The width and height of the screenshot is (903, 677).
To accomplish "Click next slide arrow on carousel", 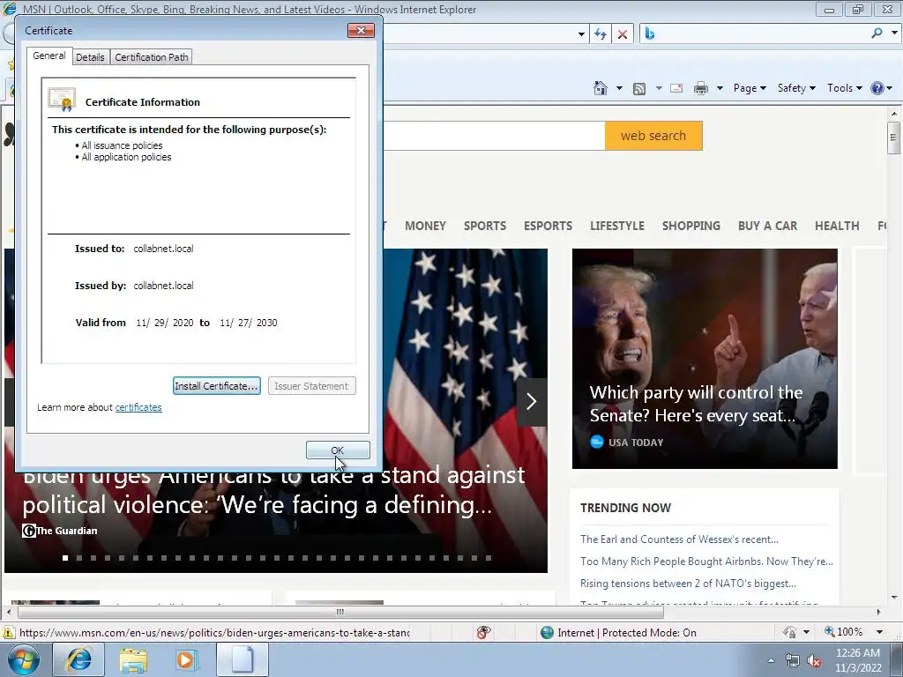I will (x=531, y=401).
